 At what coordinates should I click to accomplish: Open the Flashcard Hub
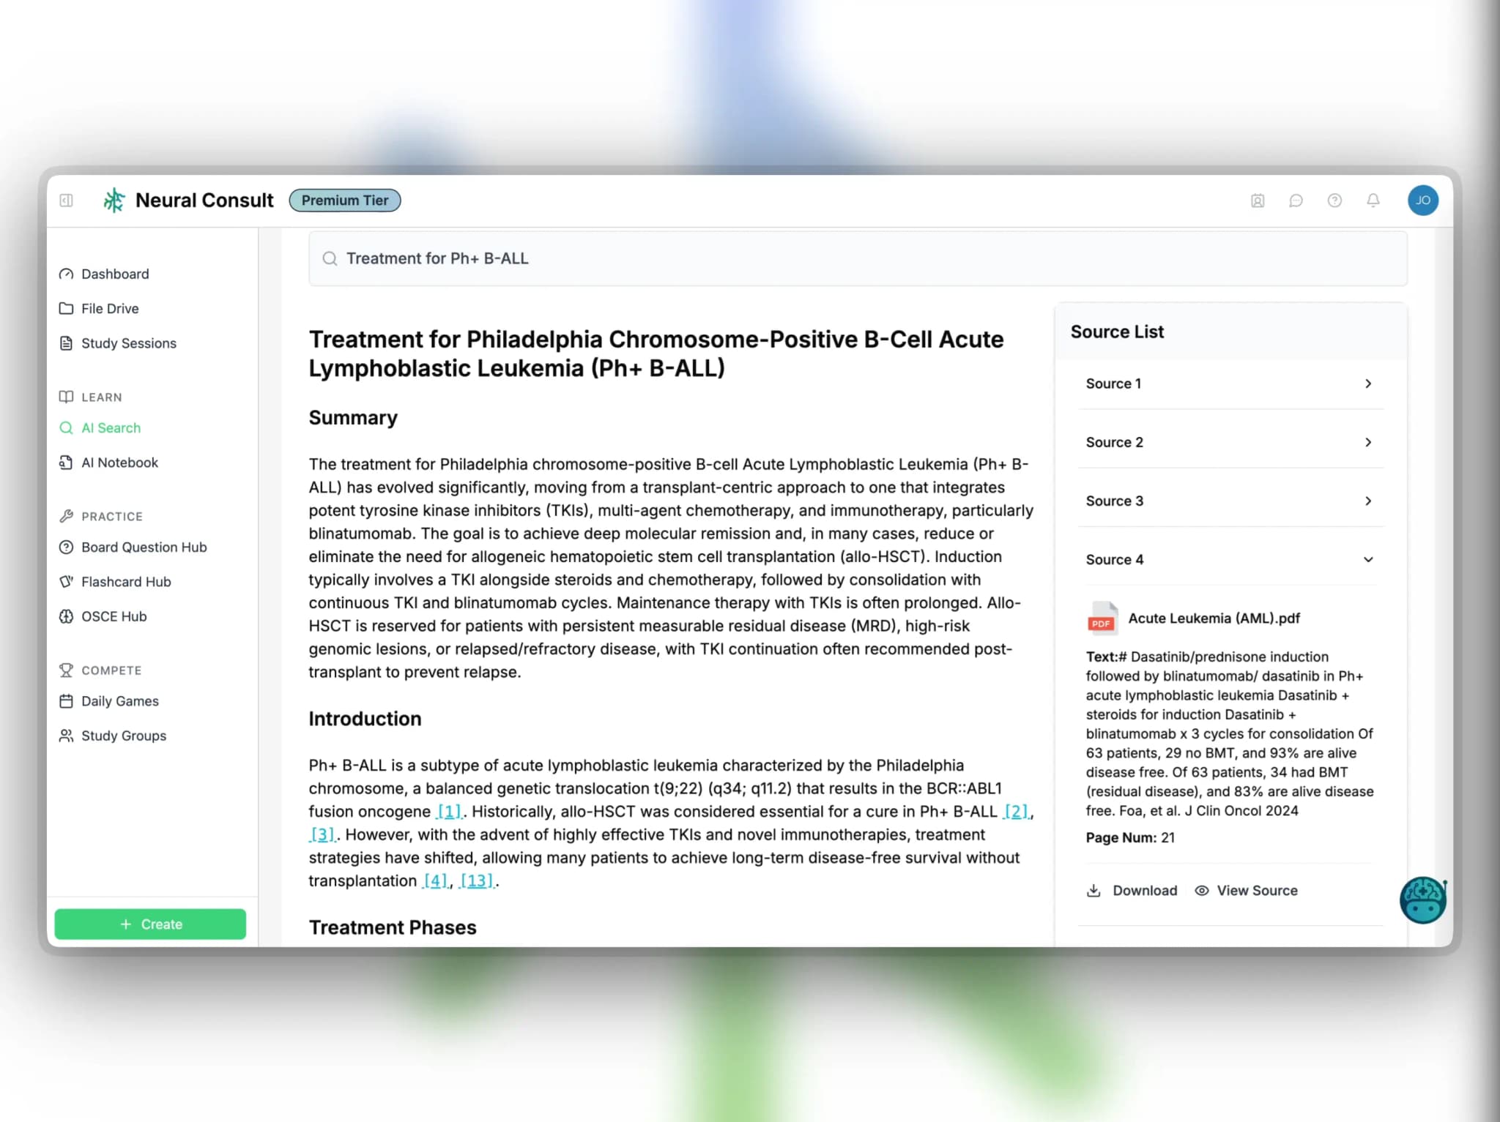[125, 581]
